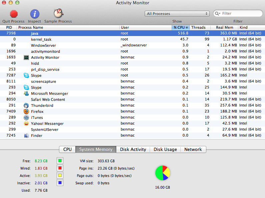Switch to the Disk Usage tab
This screenshot has width=265, height=198.
pos(165,150)
